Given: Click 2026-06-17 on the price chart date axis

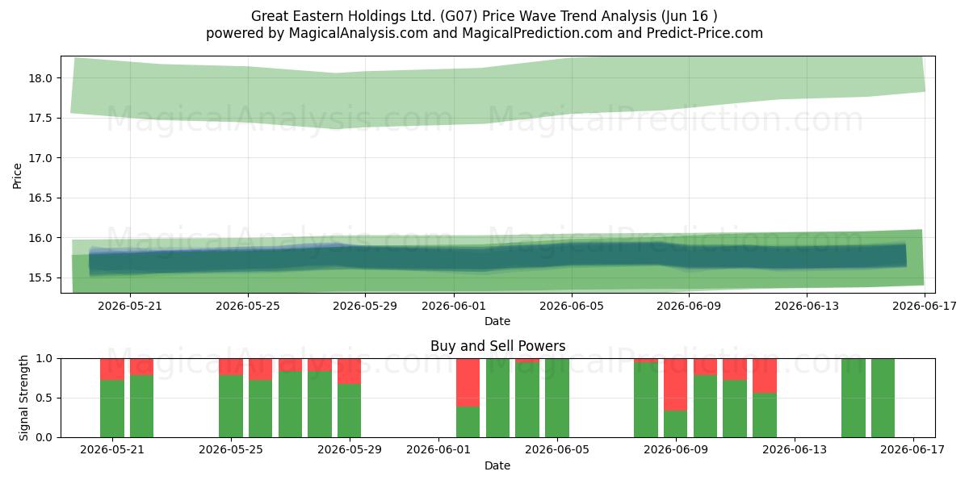Looking at the screenshot, I should pyautogui.click(x=925, y=306).
